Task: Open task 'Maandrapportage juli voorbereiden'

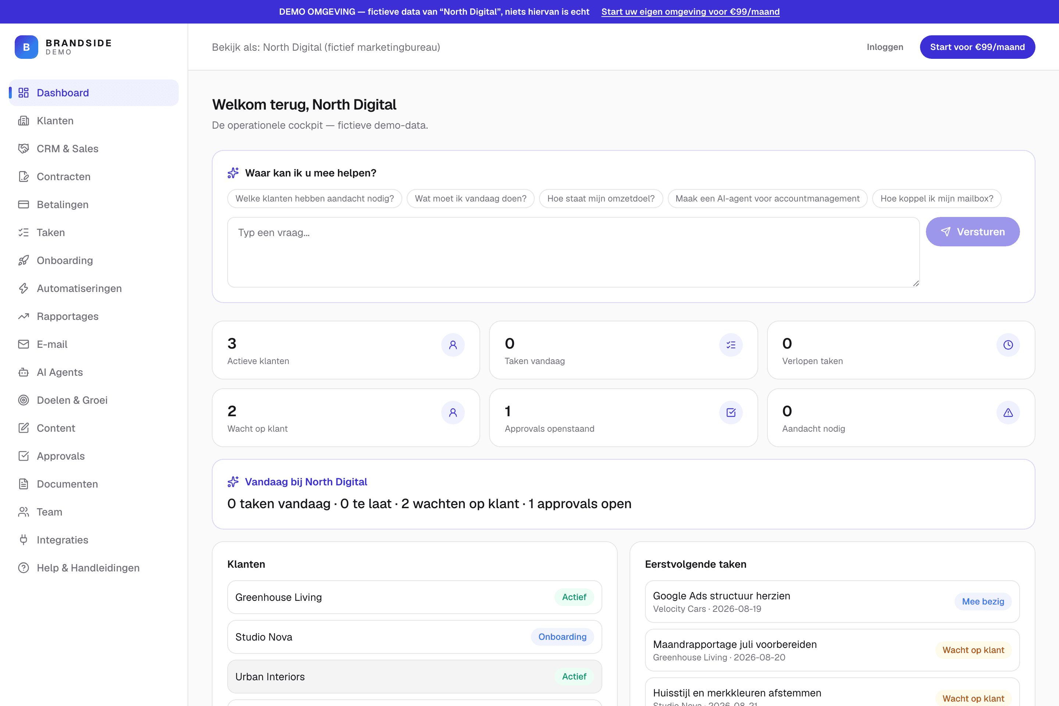Action: (x=832, y=650)
